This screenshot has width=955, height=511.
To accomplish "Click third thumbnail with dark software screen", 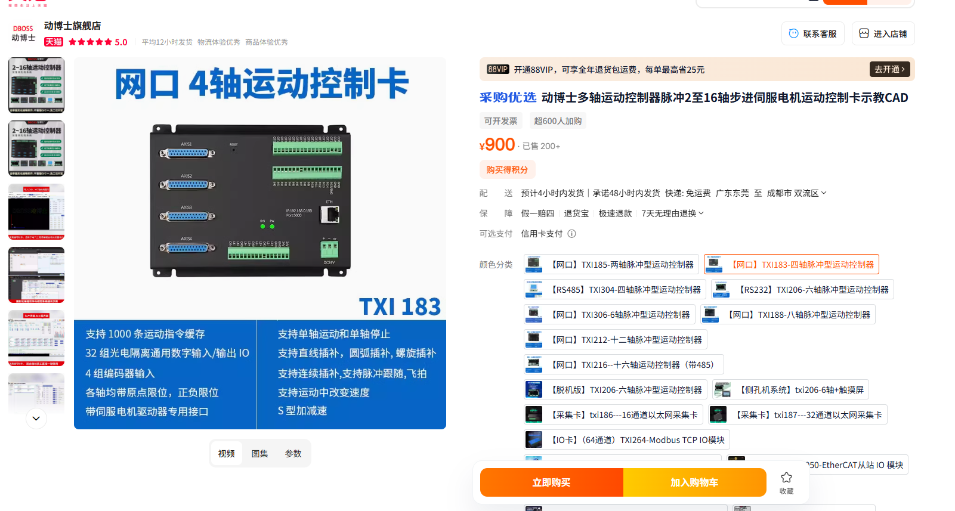I will [x=36, y=212].
